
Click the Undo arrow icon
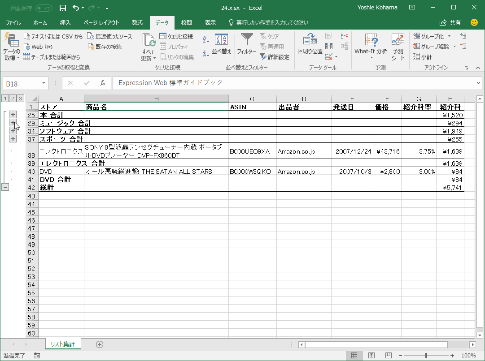pyautogui.click(x=76, y=8)
